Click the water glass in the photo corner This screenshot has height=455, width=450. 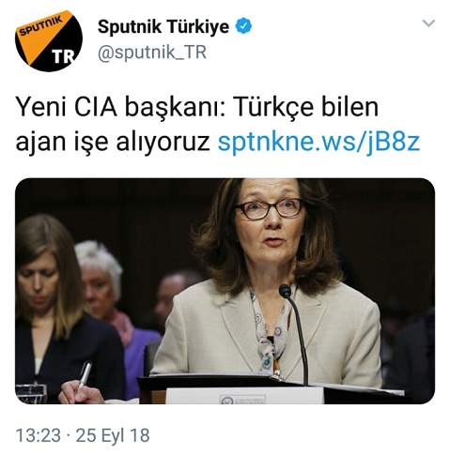31,393
